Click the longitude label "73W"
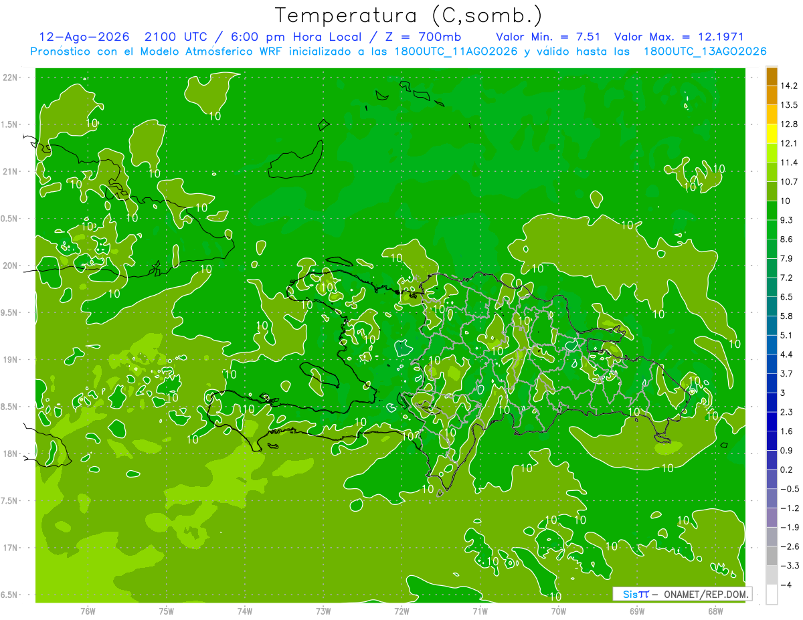803x620 pixels. click(x=323, y=611)
